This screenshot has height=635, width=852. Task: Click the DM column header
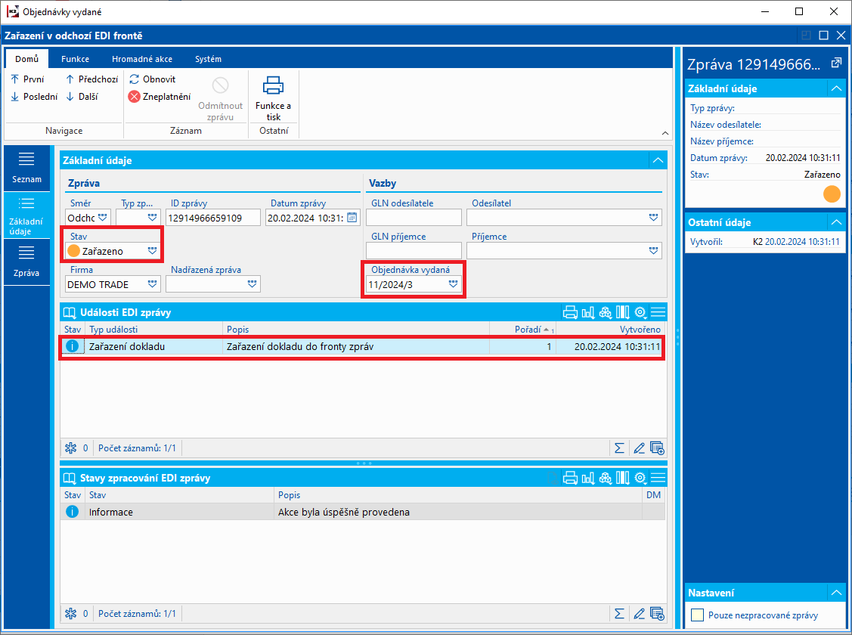(654, 495)
